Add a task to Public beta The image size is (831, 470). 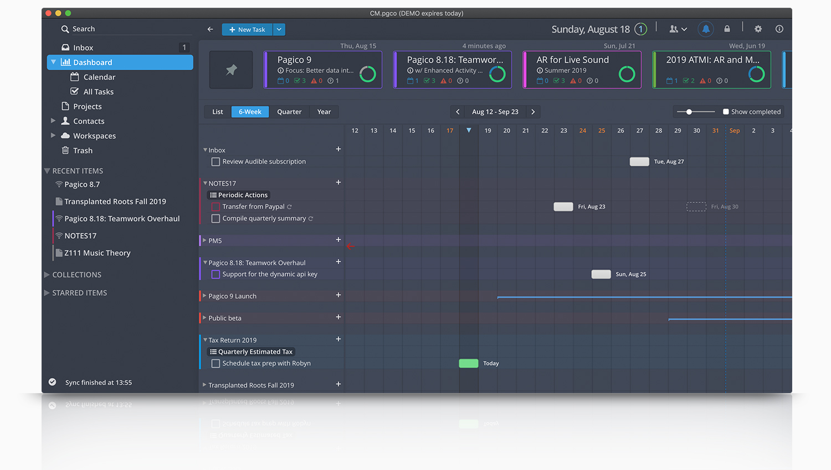point(338,317)
